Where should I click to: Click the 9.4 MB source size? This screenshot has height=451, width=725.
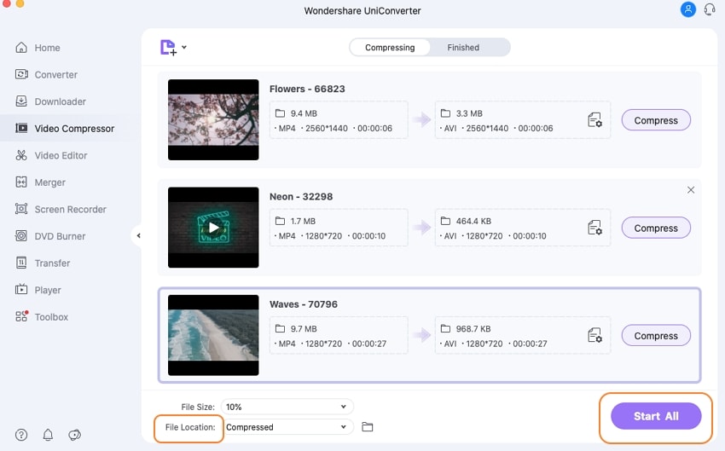(304, 113)
